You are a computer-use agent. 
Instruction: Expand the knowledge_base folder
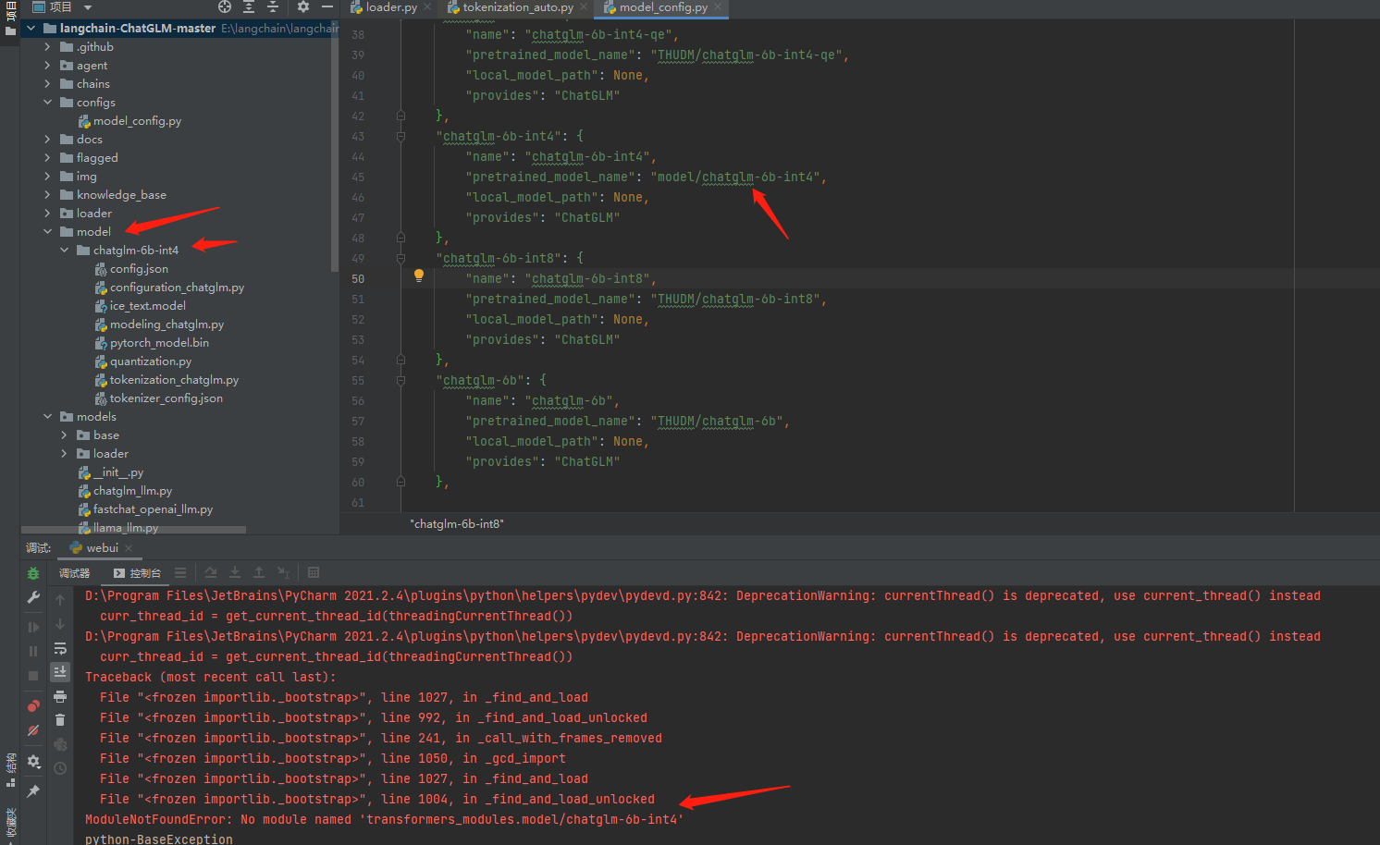48,194
